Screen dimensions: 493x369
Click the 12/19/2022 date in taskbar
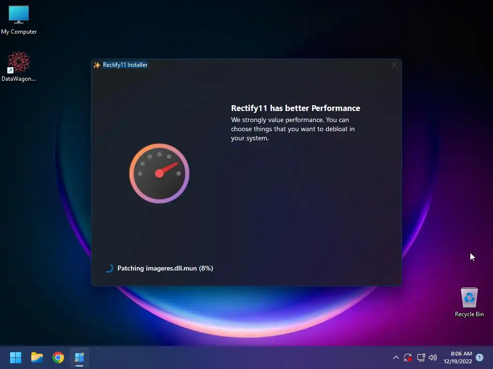click(458, 361)
